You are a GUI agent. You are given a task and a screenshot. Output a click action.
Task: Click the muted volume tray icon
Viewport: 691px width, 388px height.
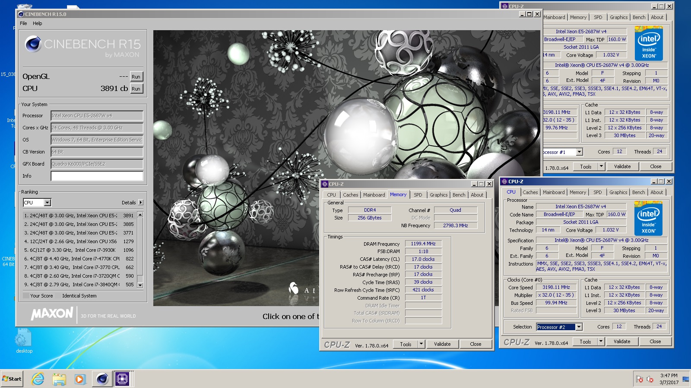(650, 379)
